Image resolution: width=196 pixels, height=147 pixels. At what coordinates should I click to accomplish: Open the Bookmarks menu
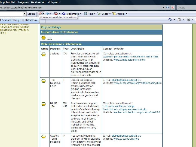(x=74, y=14)
